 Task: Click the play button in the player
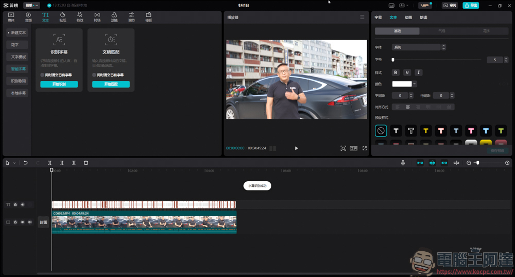point(296,148)
